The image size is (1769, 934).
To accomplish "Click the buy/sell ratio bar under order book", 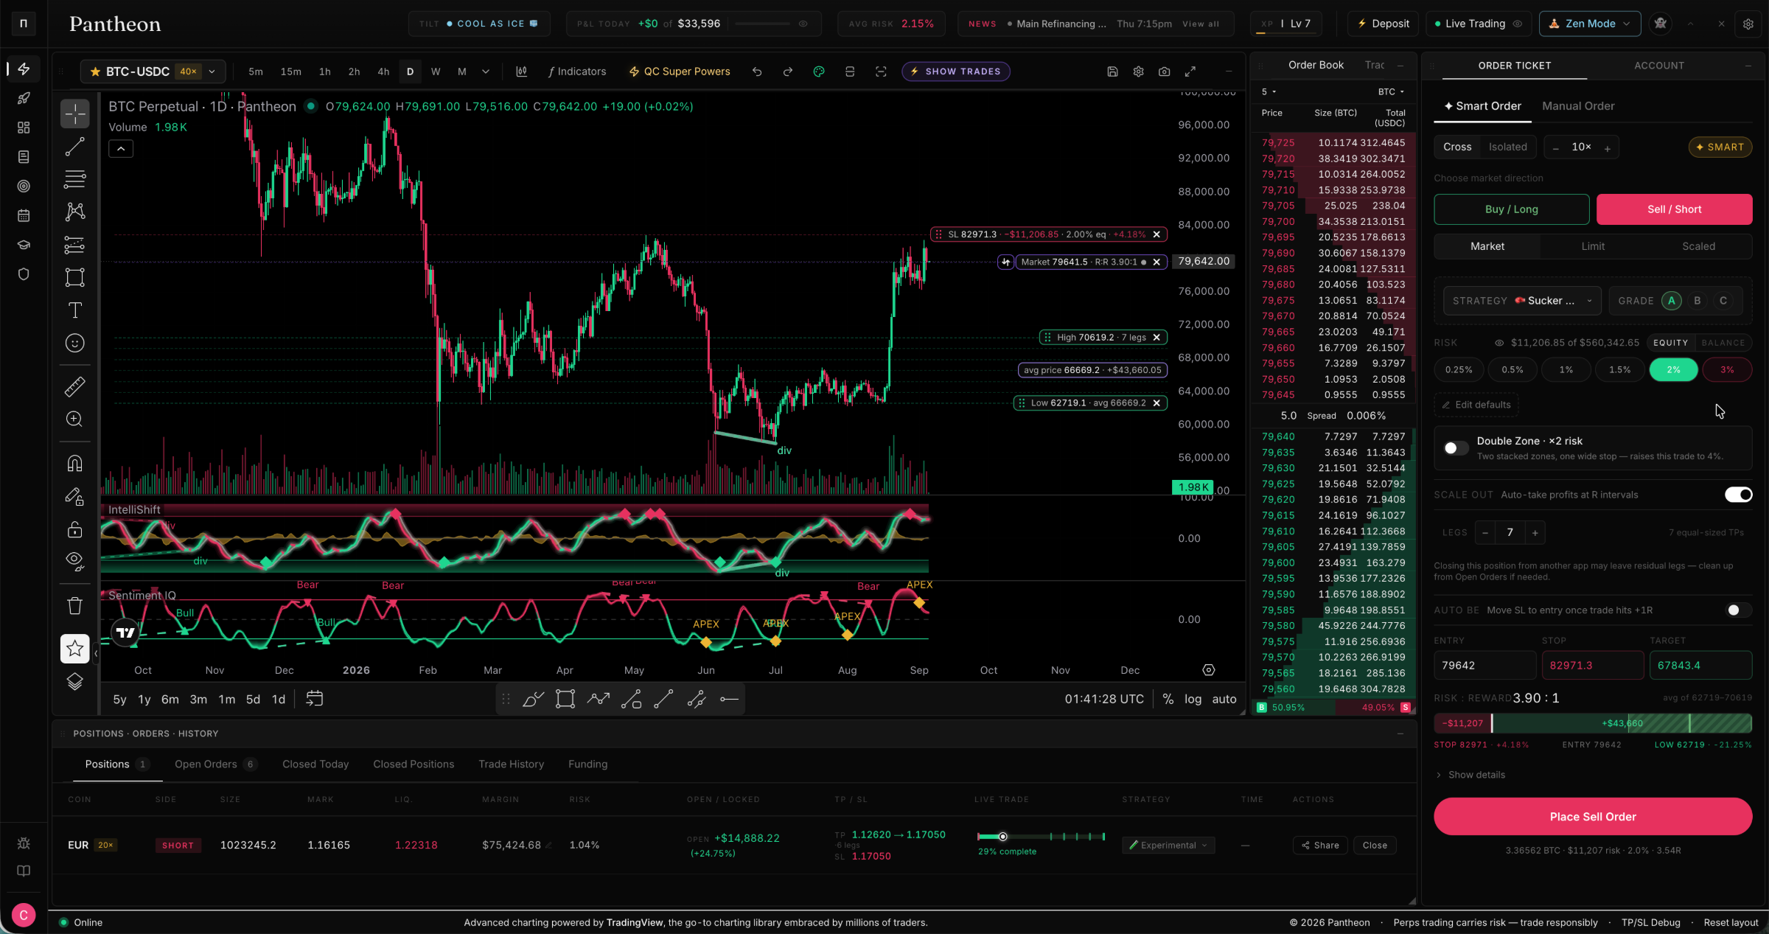I will (x=1335, y=708).
